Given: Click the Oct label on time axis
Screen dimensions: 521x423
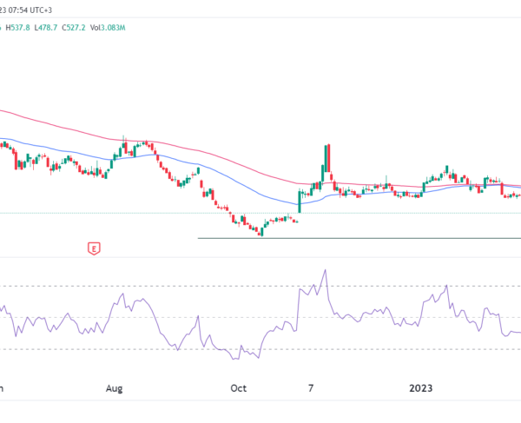Looking at the screenshot, I should [239, 388].
